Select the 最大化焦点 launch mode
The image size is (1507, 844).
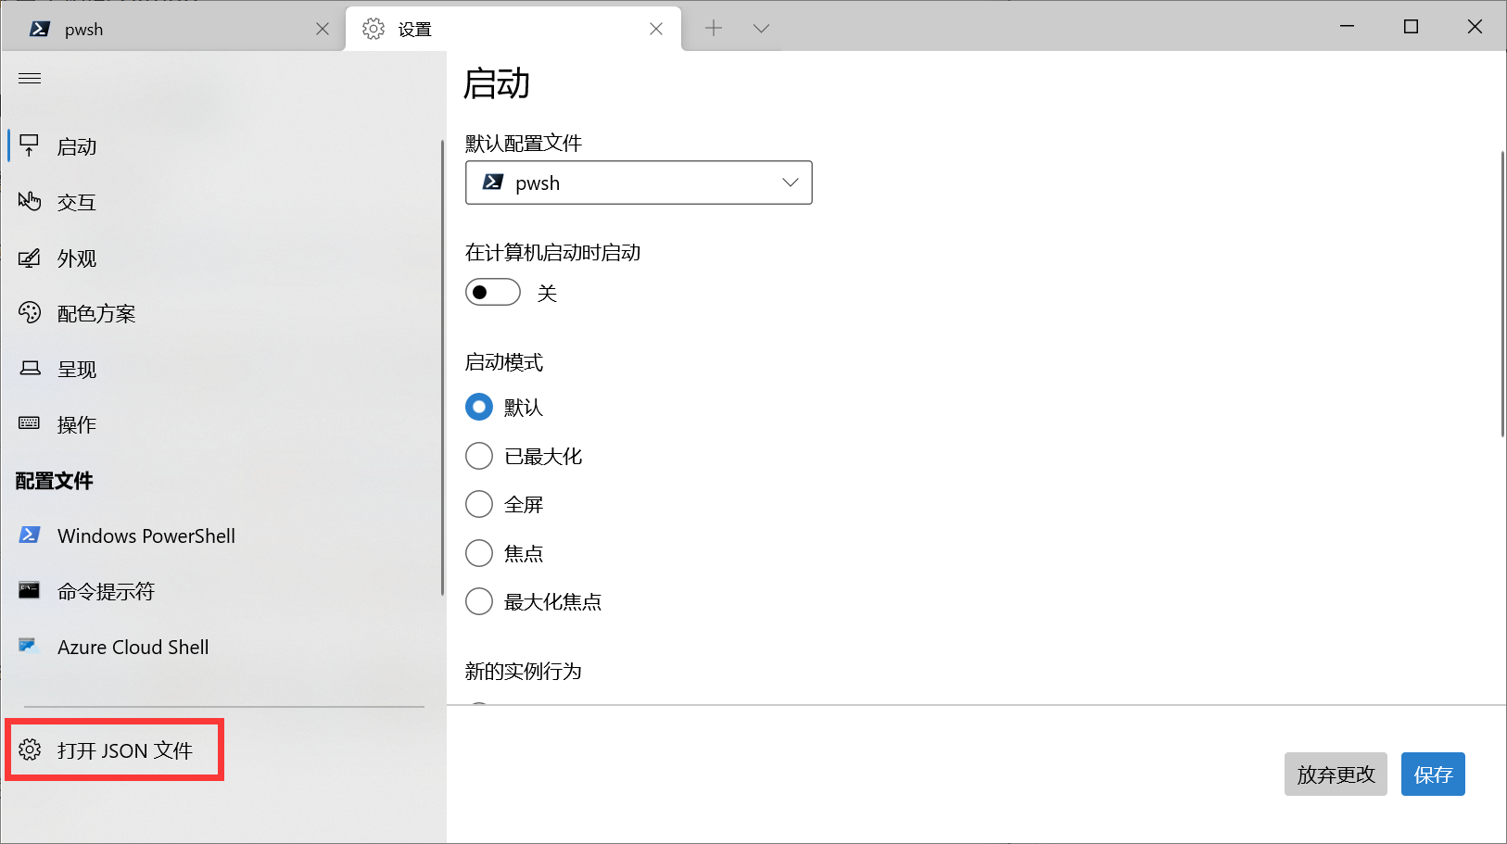coord(479,601)
